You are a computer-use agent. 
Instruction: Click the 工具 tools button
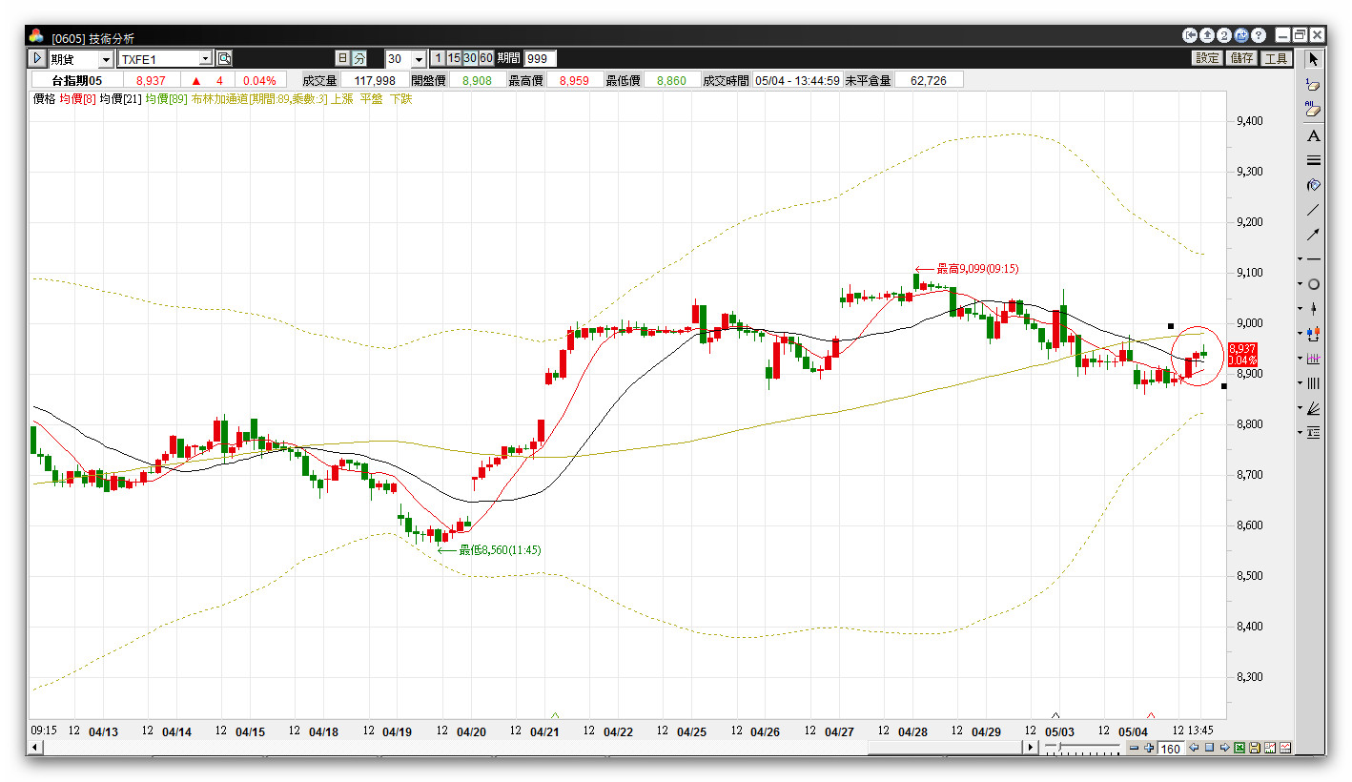1276,59
